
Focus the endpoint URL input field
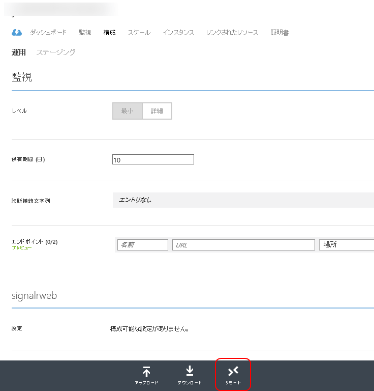coord(243,245)
